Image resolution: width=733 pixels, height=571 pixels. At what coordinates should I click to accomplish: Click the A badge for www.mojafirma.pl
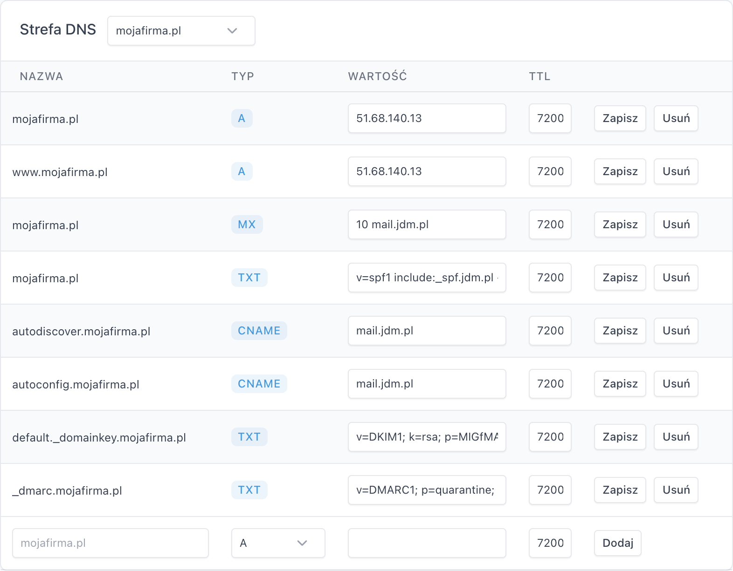pos(242,171)
